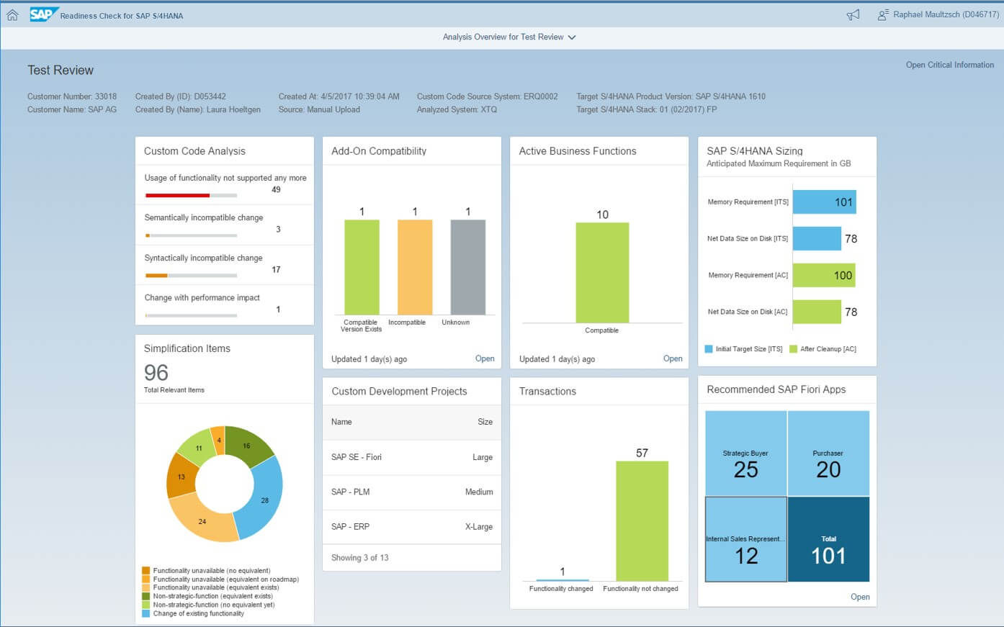Click the user profile icon
Screen dimensions: 1004x627
pyautogui.click(x=882, y=15)
